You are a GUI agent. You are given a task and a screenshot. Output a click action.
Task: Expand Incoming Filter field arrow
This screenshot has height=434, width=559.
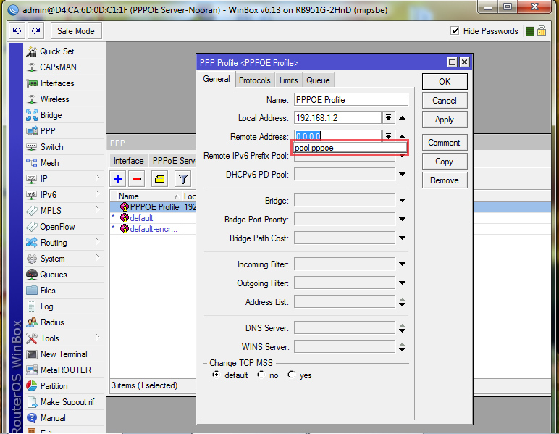click(x=402, y=264)
